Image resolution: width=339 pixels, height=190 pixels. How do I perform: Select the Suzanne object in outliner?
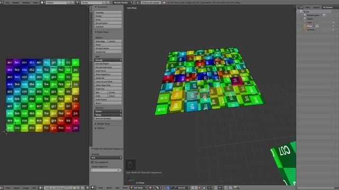coord(311,30)
